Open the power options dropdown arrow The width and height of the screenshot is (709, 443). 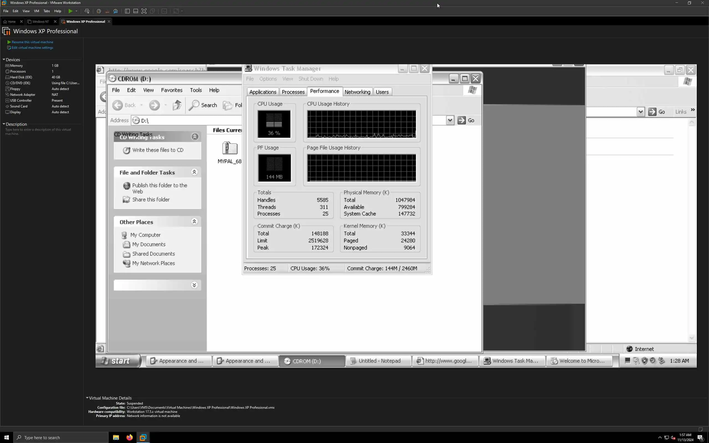pyautogui.click(x=76, y=11)
